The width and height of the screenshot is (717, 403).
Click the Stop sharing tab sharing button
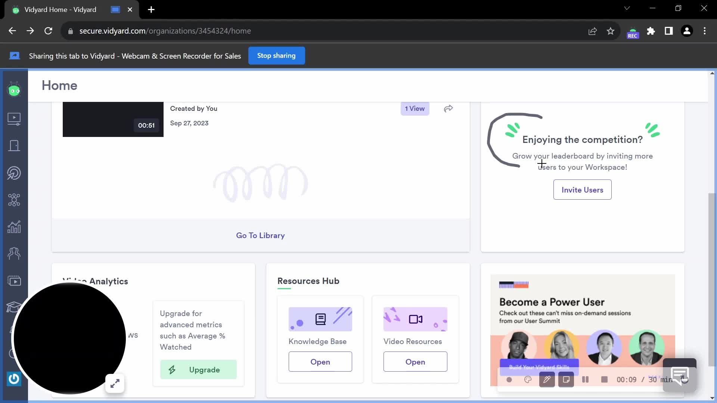click(x=276, y=55)
